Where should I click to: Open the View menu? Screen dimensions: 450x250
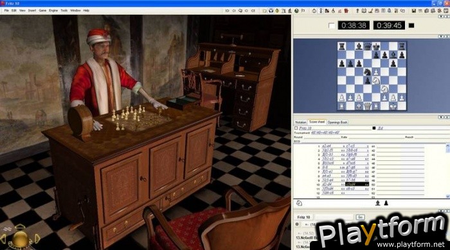pyautogui.click(x=22, y=11)
